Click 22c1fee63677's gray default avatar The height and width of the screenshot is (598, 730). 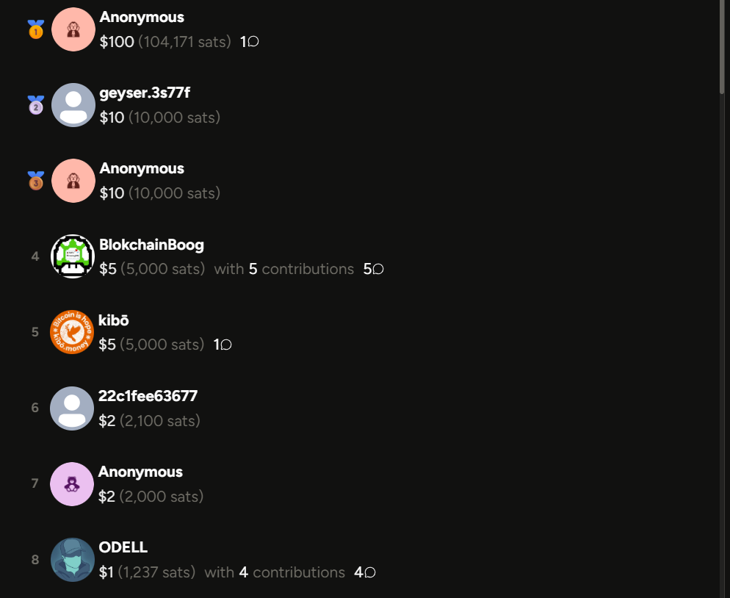tap(72, 408)
